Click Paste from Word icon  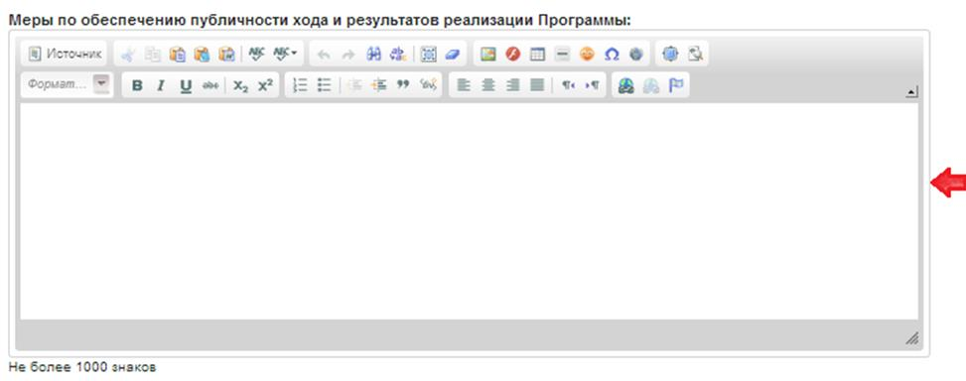coord(226,55)
